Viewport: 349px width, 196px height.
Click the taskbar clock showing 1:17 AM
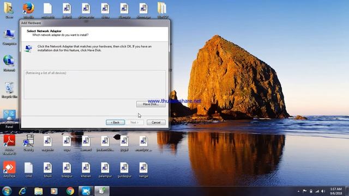coord(336,191)
